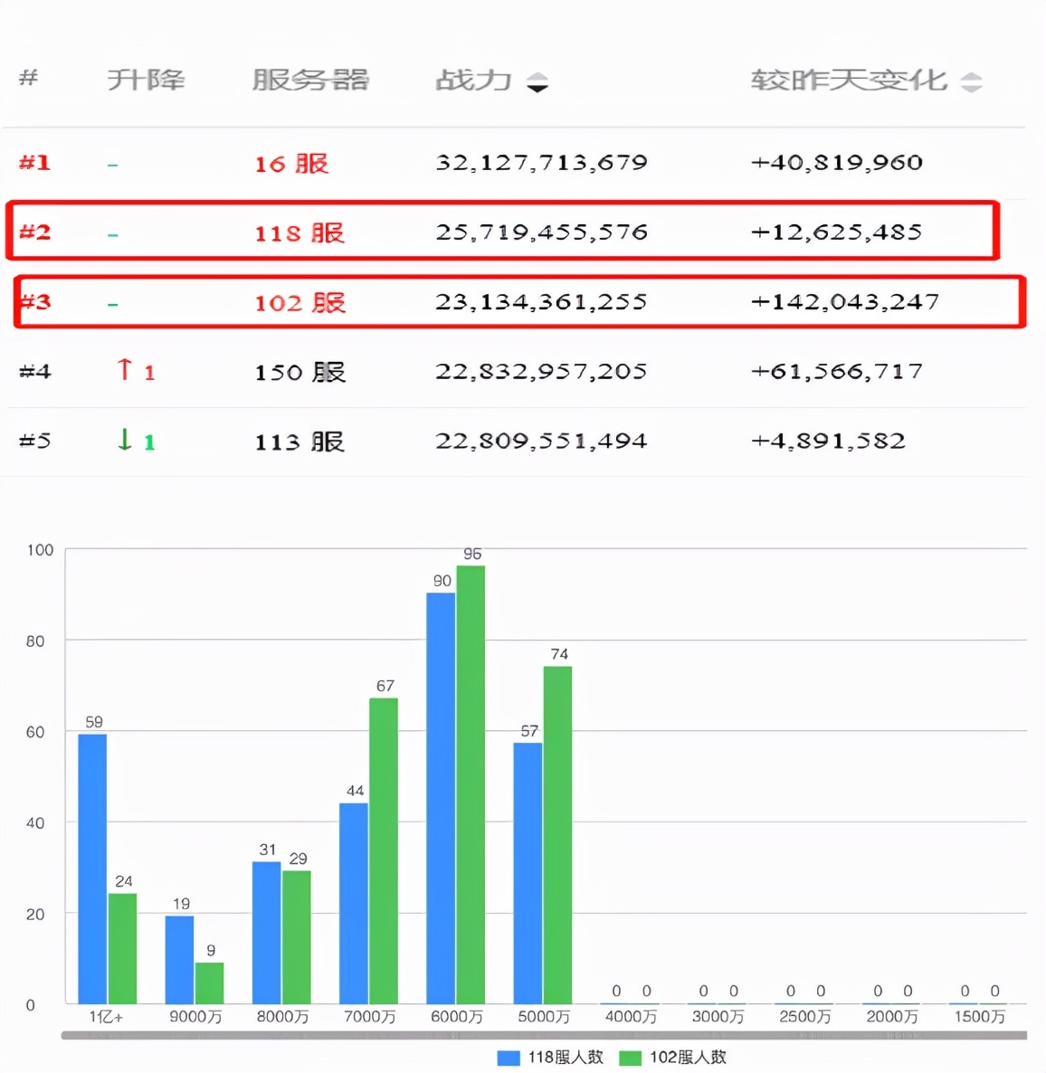Click the 3000万 axis label

coord(718,1017)
